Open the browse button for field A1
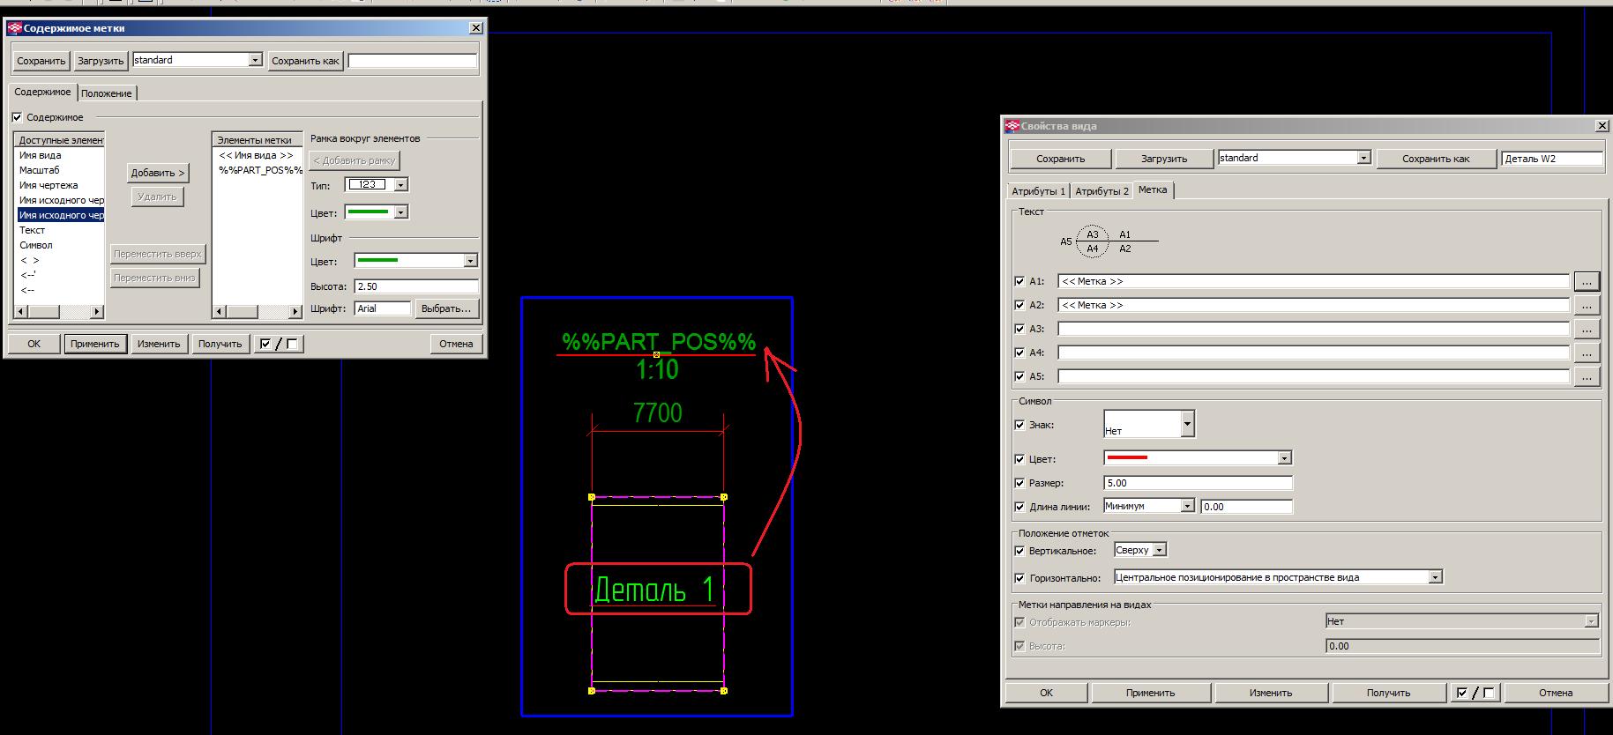Viewport: 1613px width, 735px height. pos(1587,282)
